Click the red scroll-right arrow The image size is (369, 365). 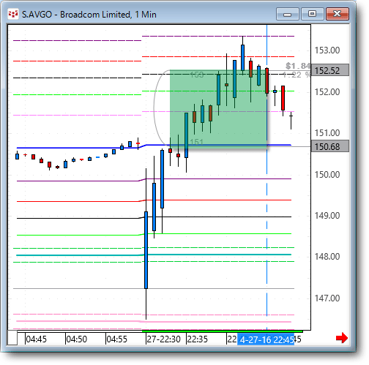coord(341,338)
